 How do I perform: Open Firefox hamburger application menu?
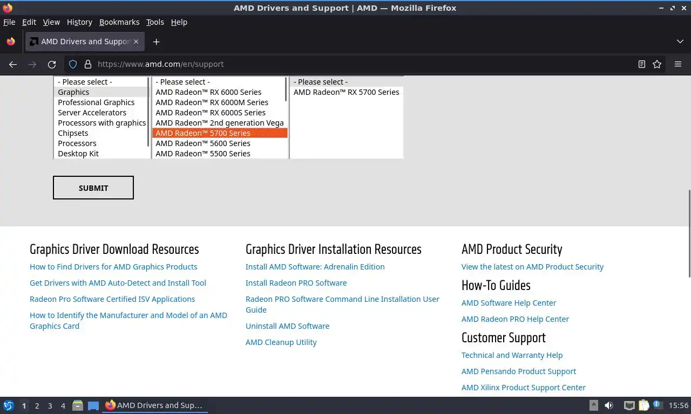pyautogui.click(x=678, y=64)
